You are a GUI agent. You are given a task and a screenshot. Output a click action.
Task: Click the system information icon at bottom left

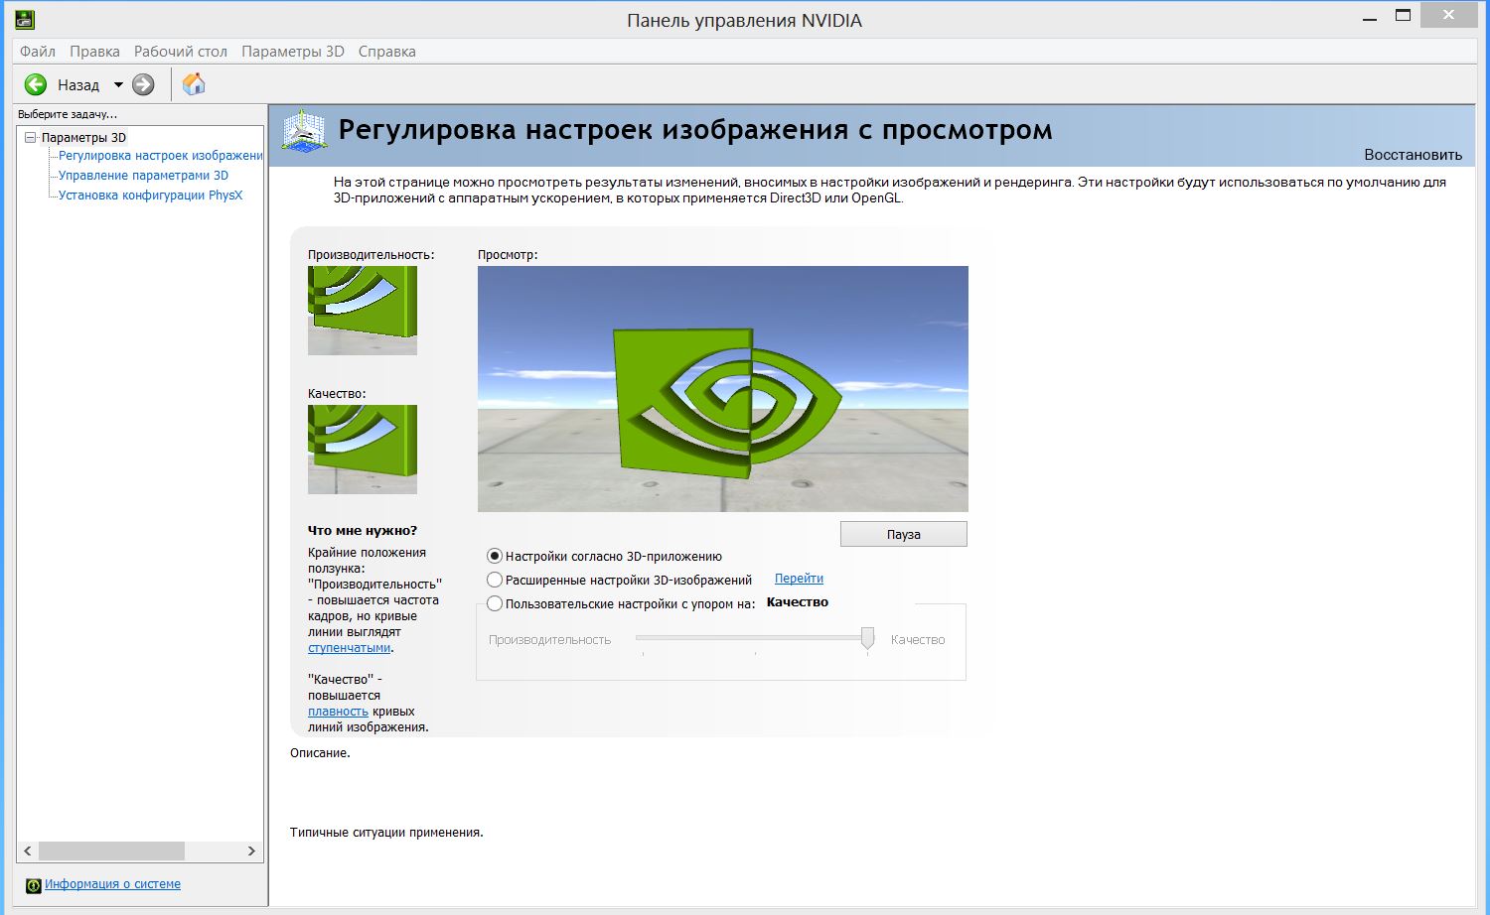point(34,885)
